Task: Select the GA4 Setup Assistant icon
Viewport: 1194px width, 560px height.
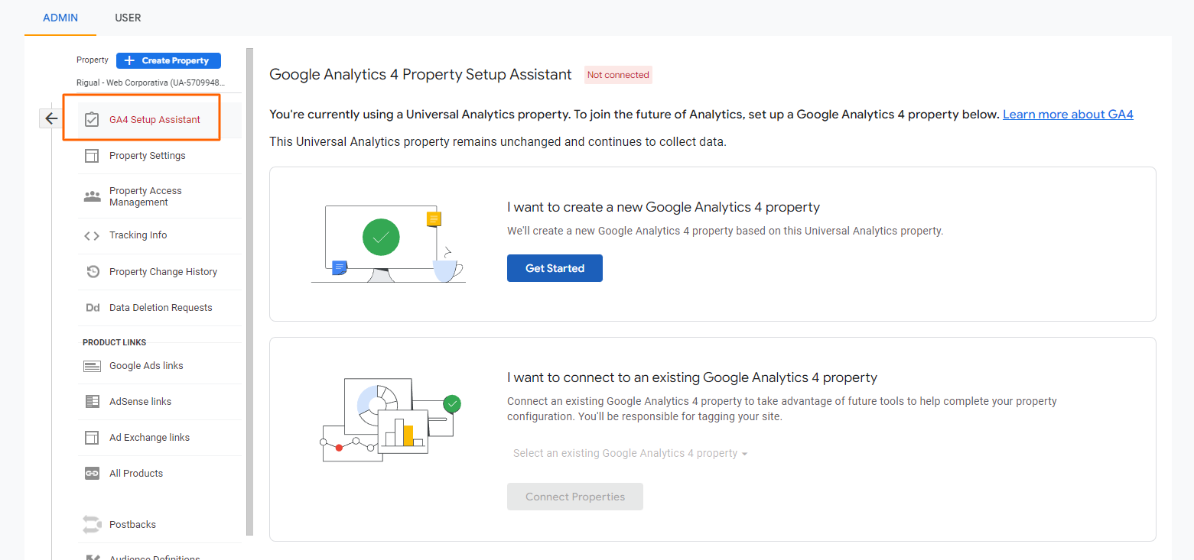Action: (92, 119)
